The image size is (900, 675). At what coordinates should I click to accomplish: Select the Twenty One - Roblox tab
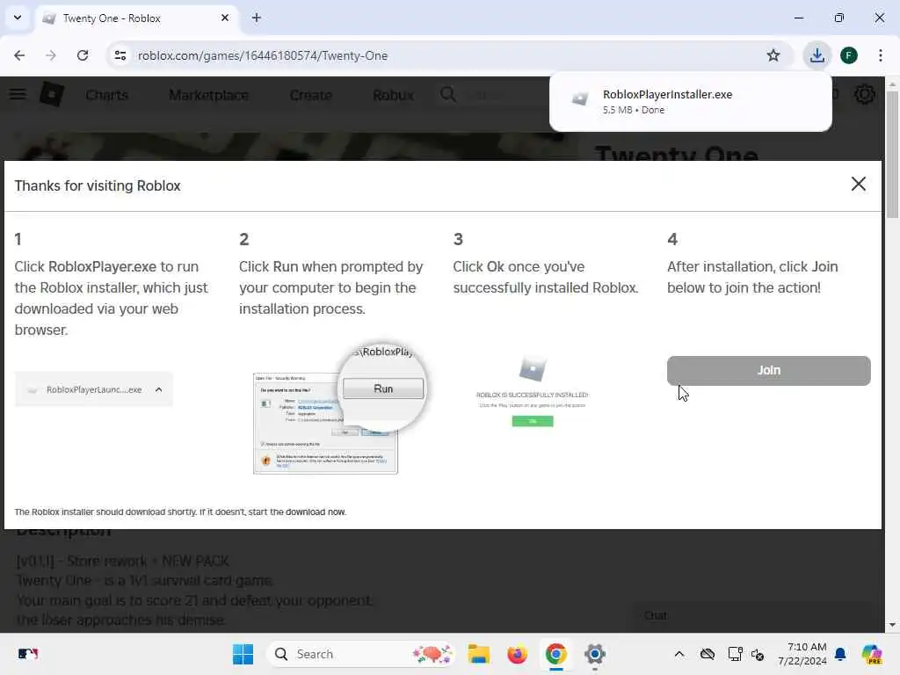[136, 18]
